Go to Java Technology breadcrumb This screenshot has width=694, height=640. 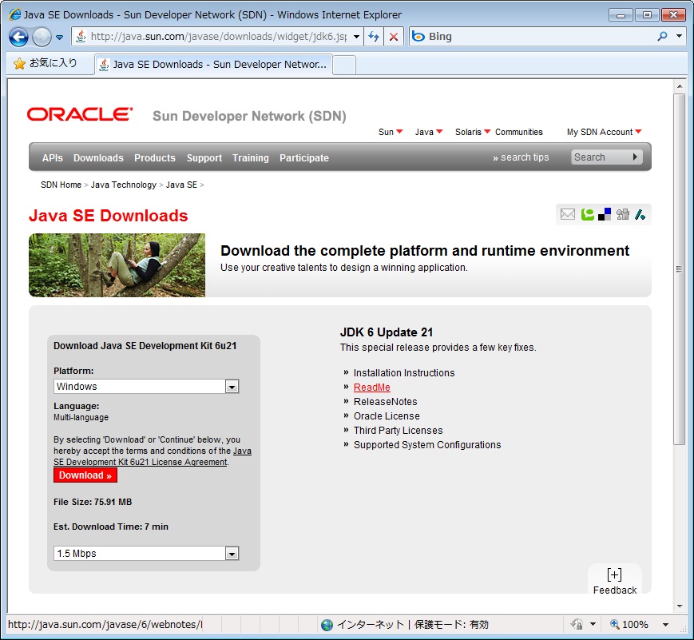coord(124,185)
